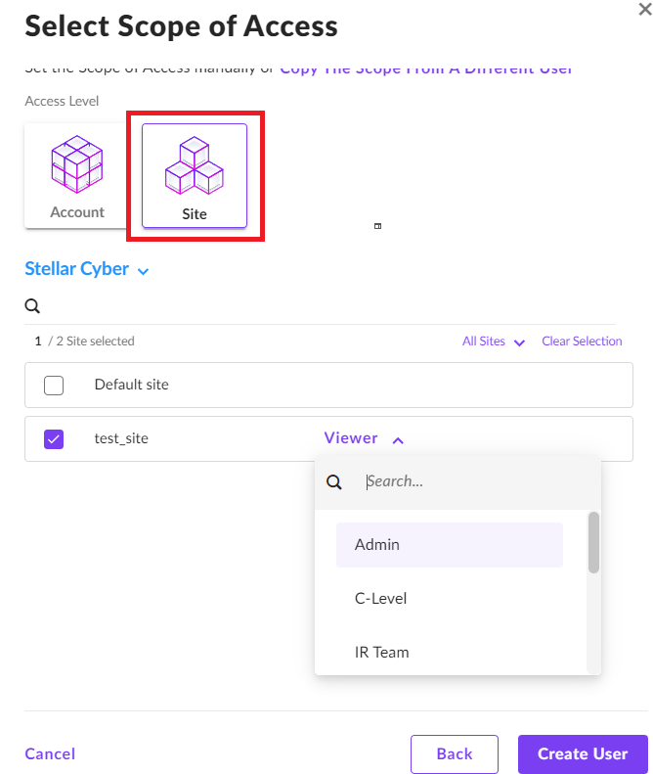This screenshot has height=774, width=653.
Task: Click the Back button
Action: [455, 753]
